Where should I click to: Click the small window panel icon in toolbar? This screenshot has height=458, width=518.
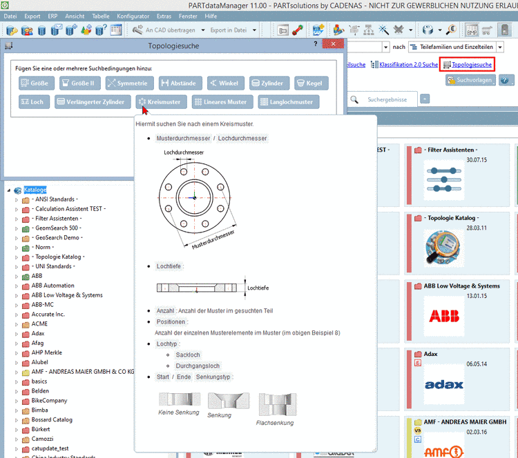(x=282, y=30)
